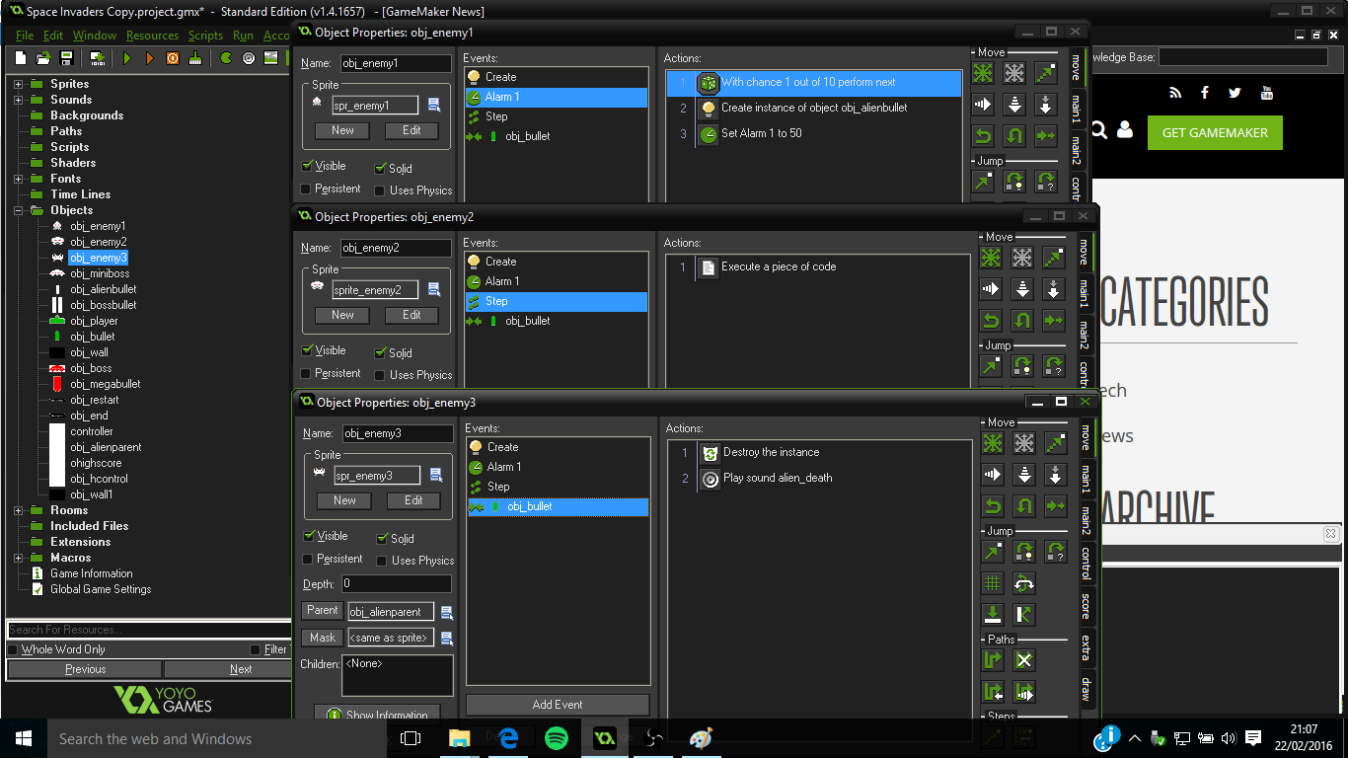The height and width of the screenshot is (758, 1348).
Task: Click the Next search result button
Action: point(241,669)
